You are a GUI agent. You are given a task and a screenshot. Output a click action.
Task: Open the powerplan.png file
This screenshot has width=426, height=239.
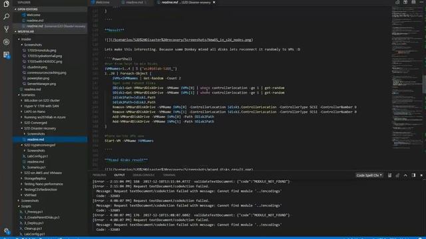pos(38,78)
